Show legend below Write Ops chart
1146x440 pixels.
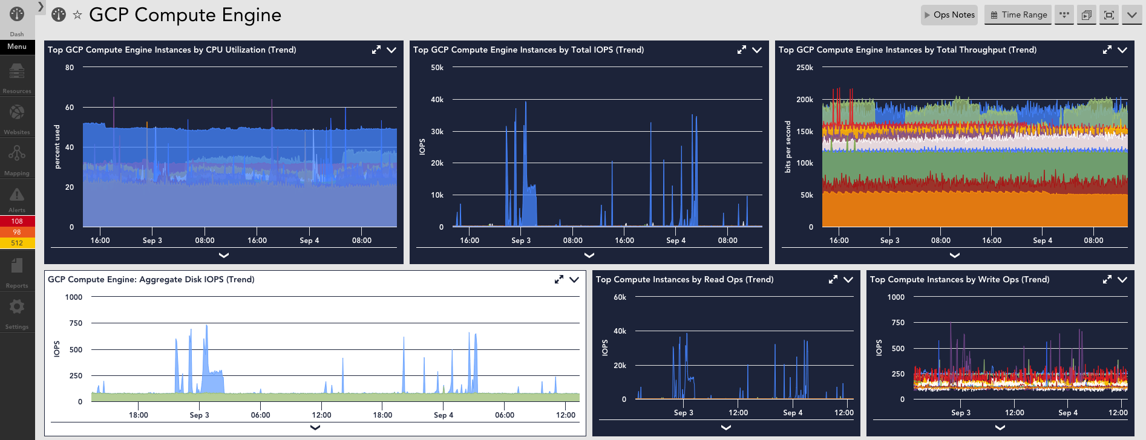click(x=1000, y=427)
